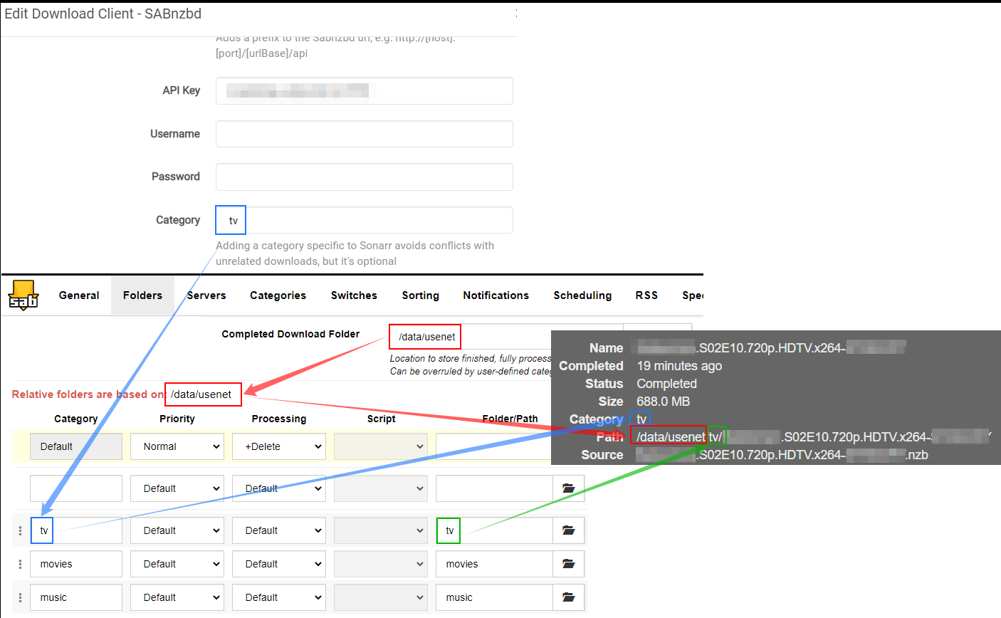Open Processing dropdown for music category

click(279, 597)
